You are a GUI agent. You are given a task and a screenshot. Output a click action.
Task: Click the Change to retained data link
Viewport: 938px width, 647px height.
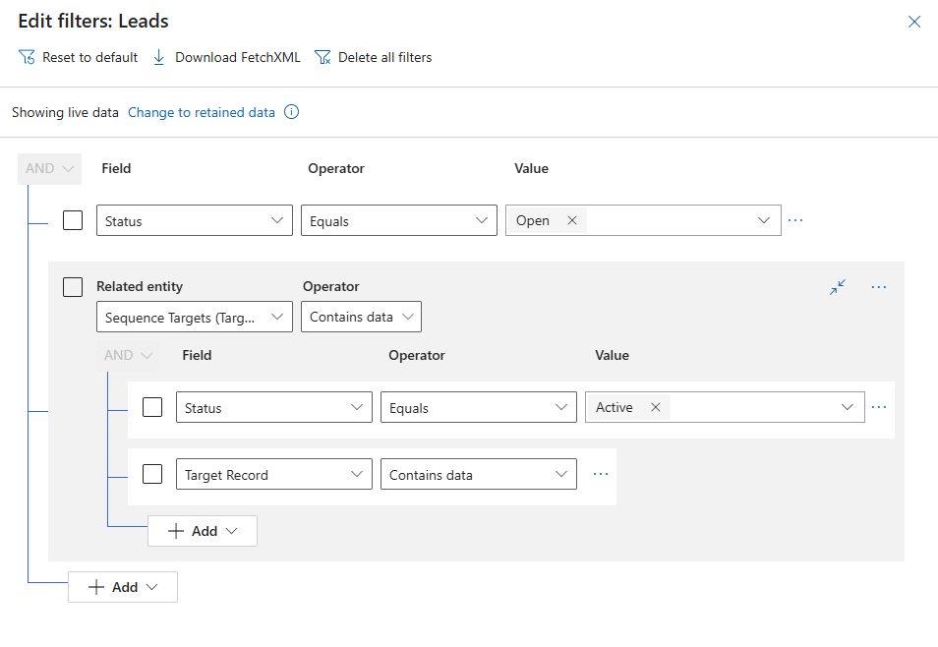(x=202, y=112)
